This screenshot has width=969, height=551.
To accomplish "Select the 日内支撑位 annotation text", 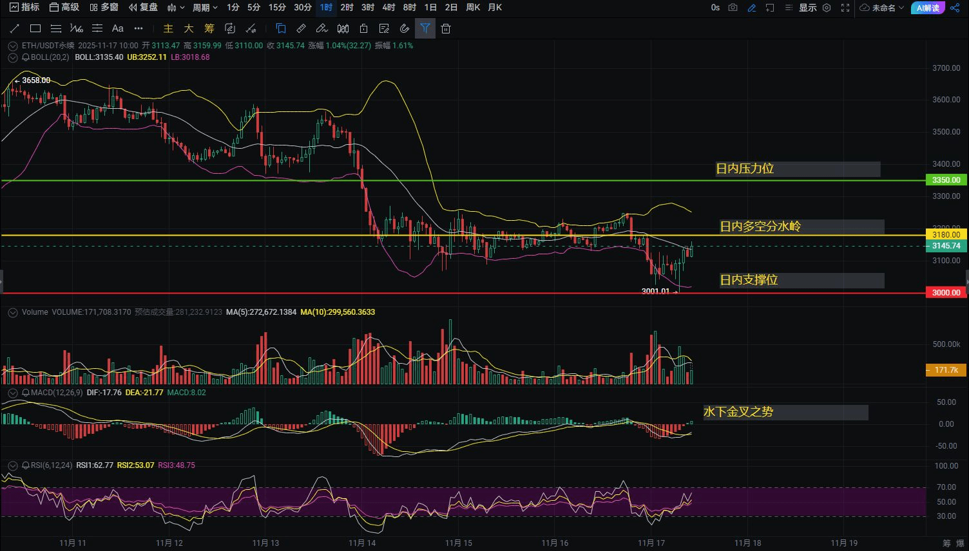I will (749, 280).
